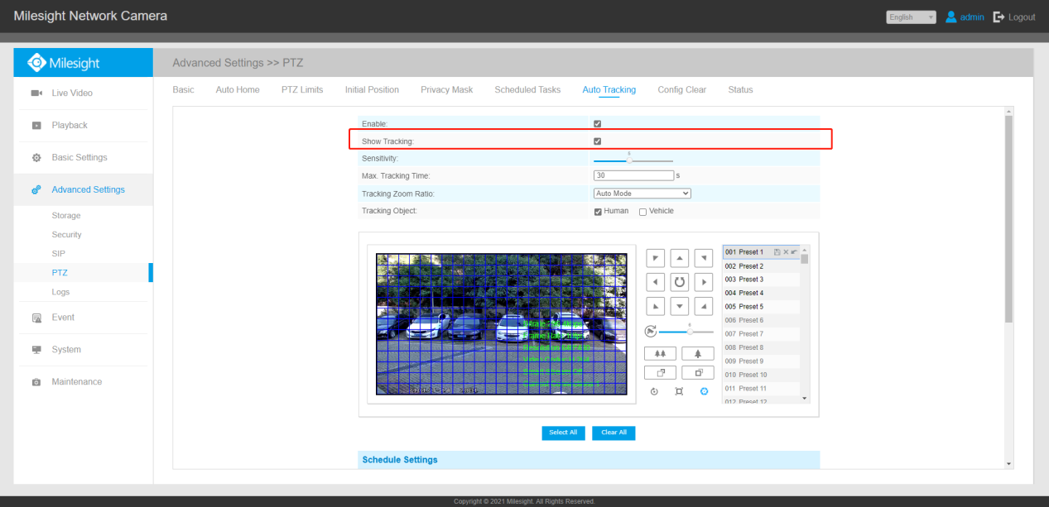Click the camera preview tracking grid
1049x507 pixels.
[x=501, y=324]
